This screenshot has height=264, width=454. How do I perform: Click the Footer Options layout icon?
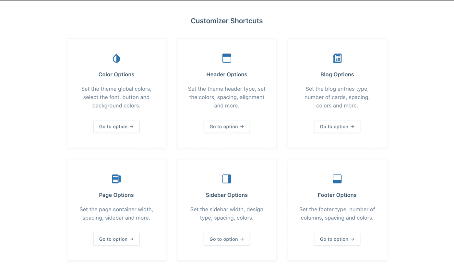point(337,179)
